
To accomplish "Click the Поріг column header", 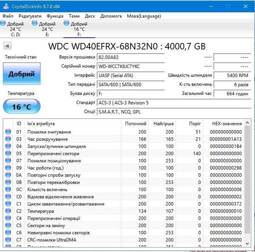I will [190, 124].
